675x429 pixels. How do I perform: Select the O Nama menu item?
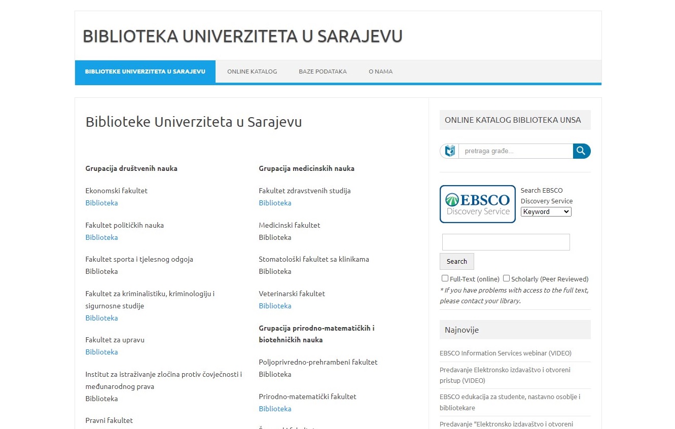(x=380, y=71)
